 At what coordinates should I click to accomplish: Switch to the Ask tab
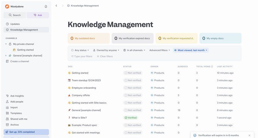click(x=38, y=15)
